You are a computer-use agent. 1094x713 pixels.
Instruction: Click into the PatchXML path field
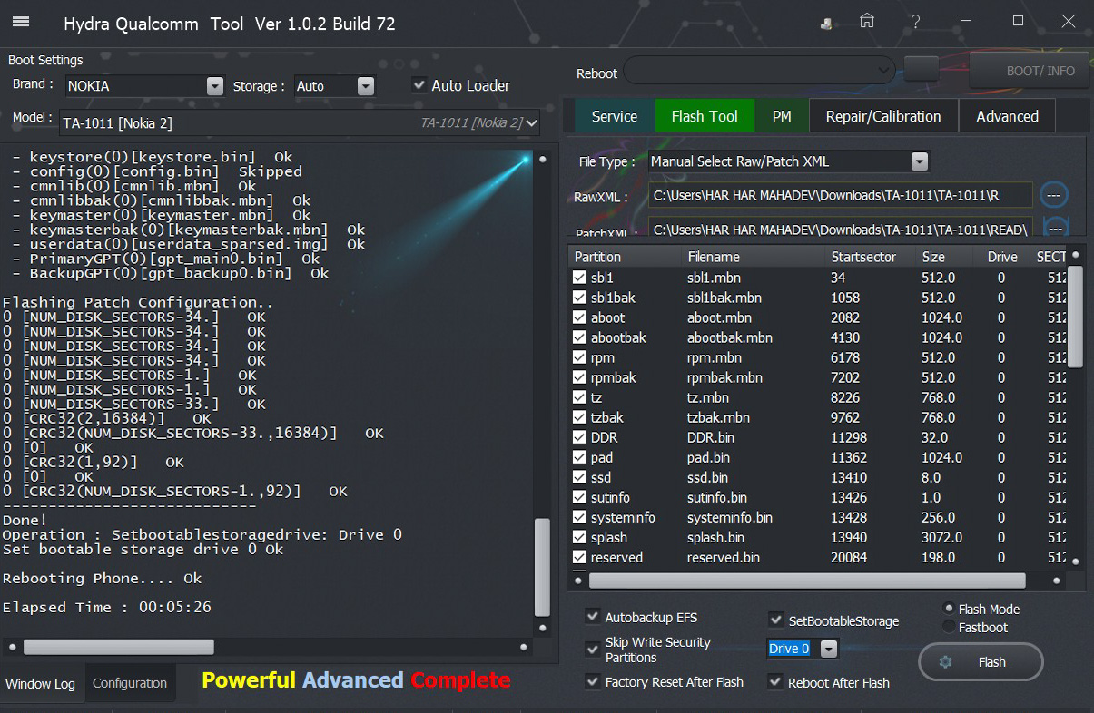(840, 229)
